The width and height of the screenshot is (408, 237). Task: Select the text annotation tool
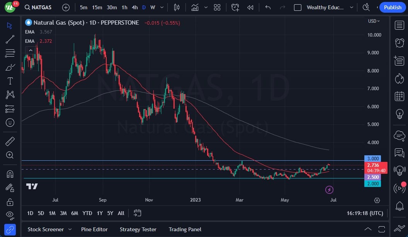10,81
